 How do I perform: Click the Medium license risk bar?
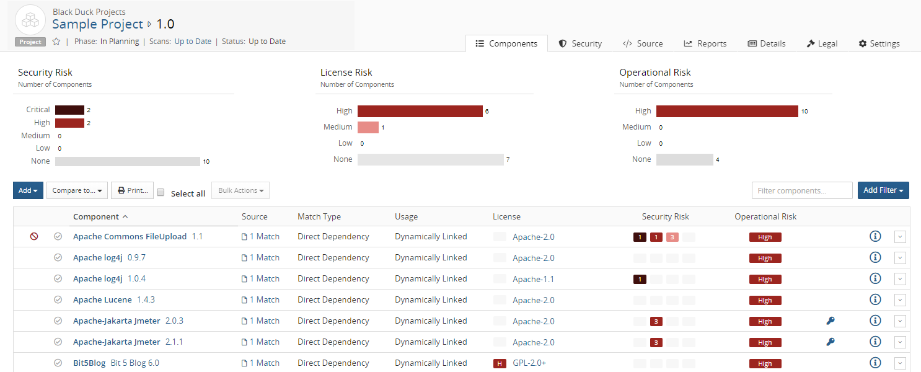coord(368,127)
